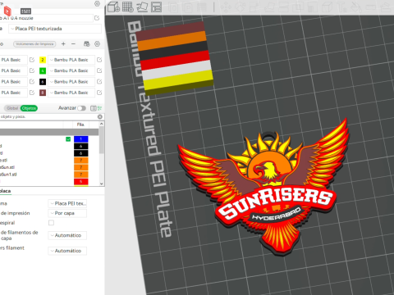Open filament settings gear beside AMS sync

97,44
